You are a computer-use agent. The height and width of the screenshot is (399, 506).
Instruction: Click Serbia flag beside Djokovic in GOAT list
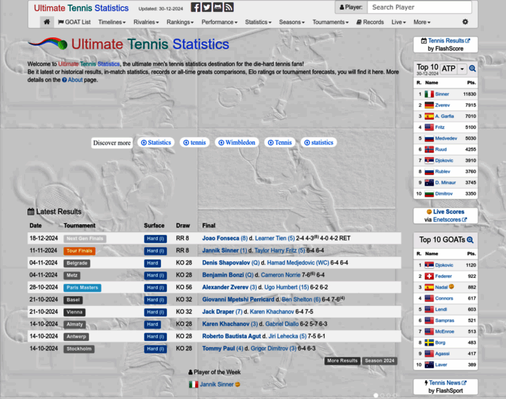point(429,265)
